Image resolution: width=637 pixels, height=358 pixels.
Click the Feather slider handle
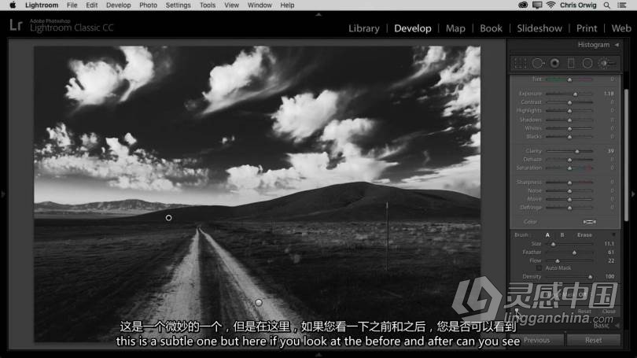click(x=574, y=253)
